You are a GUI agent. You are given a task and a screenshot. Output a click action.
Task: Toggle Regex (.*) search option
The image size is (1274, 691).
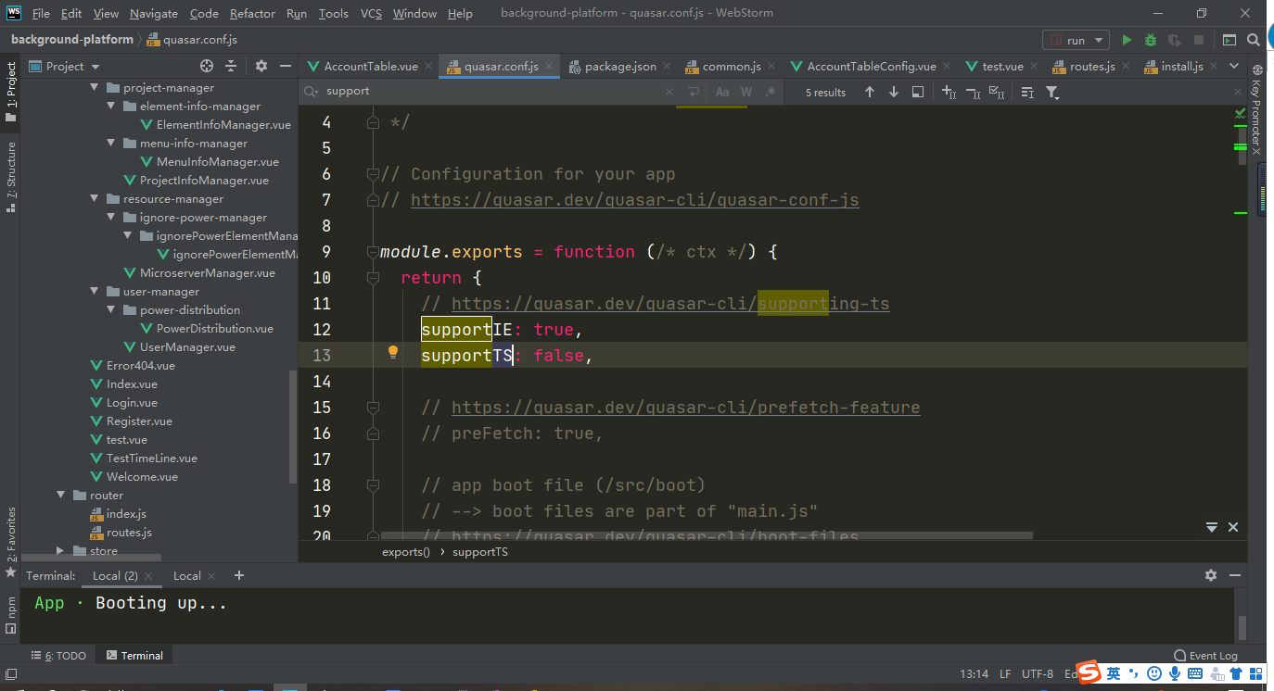[x=769, y=92]
